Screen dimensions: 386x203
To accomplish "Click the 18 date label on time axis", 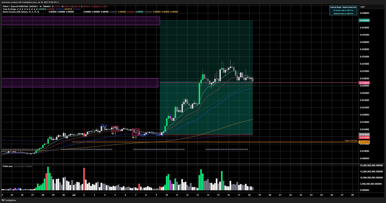I will tap(249, 195).
